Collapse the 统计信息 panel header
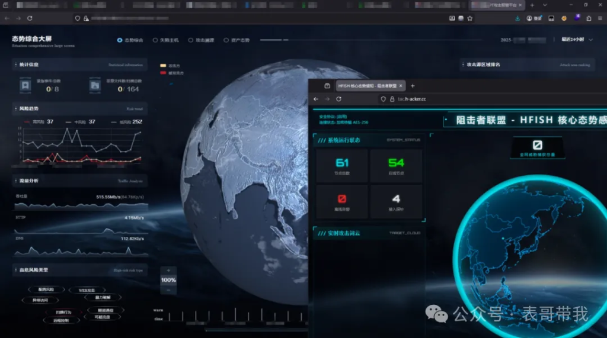Viewport: 607px width, 338px height. 15,65
